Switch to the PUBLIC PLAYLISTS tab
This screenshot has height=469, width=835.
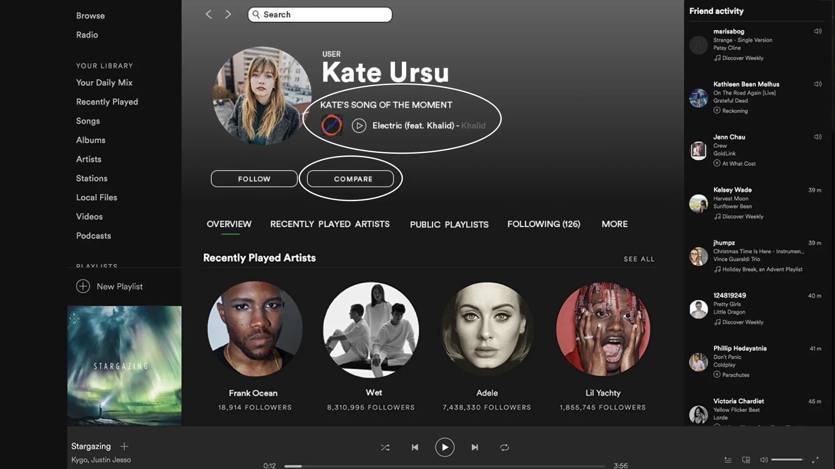pos(449,225)
